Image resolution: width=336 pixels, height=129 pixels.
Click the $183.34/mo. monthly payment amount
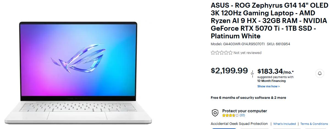(x=275, y=72)
